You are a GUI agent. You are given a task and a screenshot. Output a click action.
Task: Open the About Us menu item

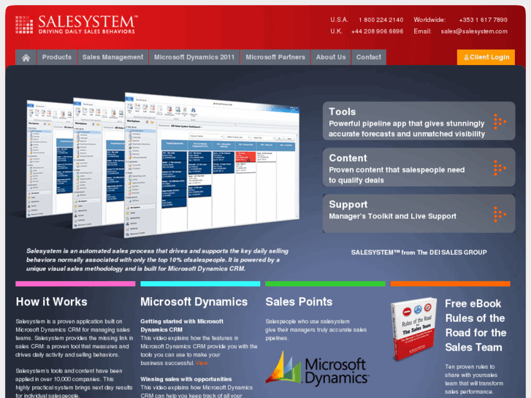click(331, 57)
